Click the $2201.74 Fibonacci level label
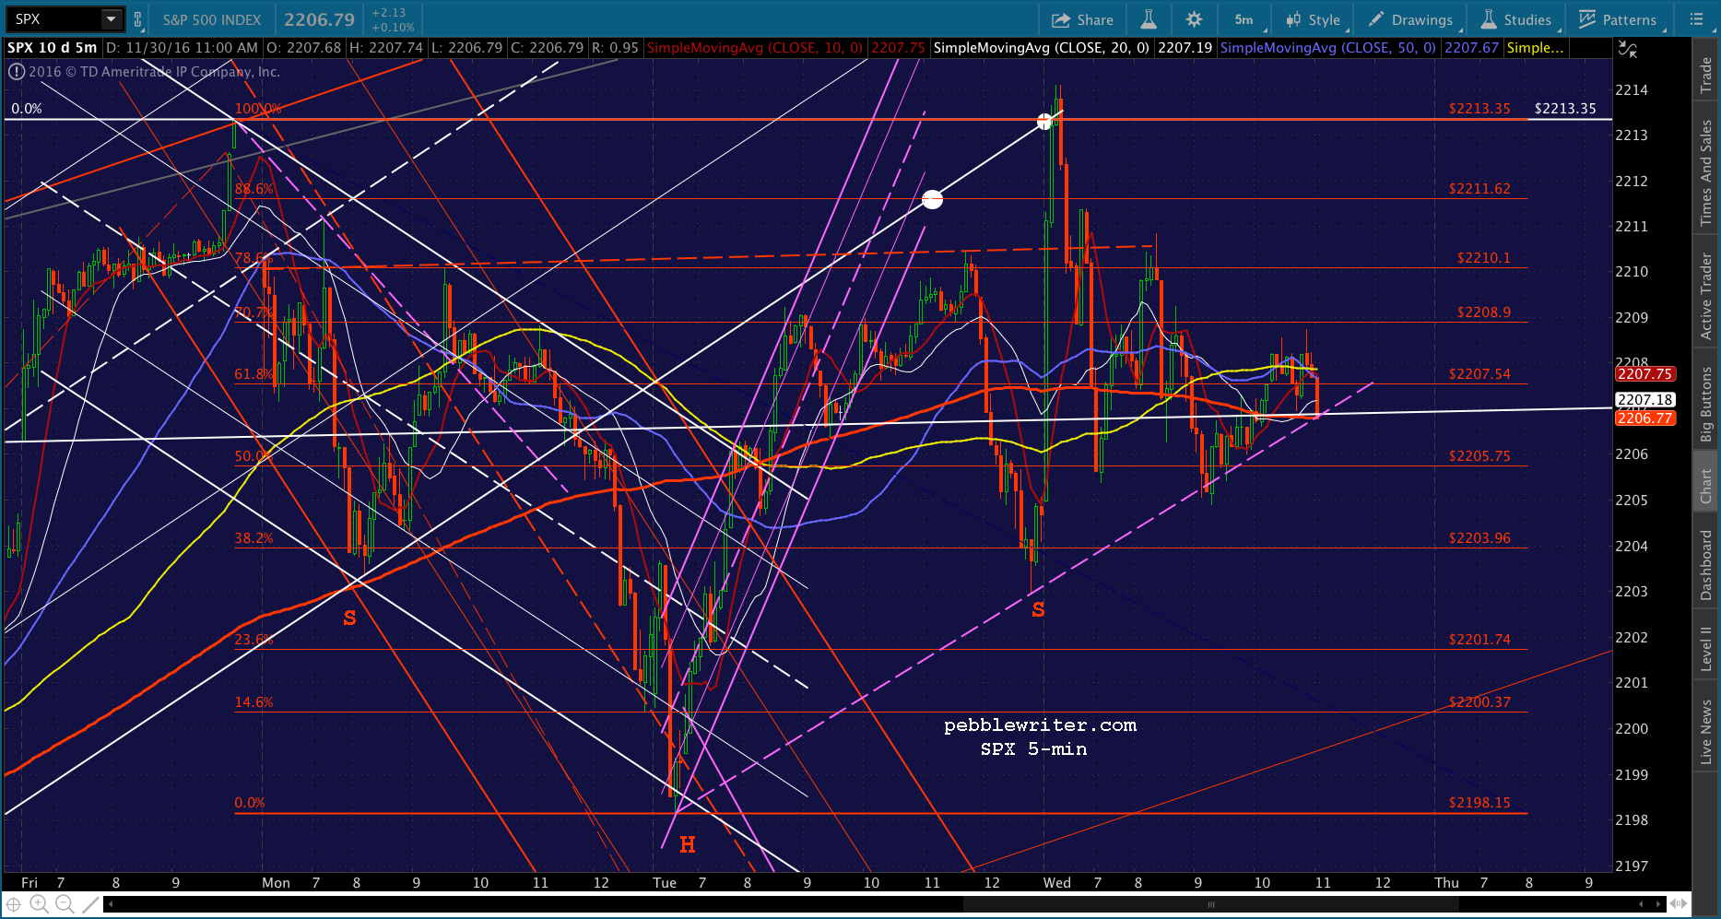Image resolution: width=1721 pixels, height=919 pixels. click(1479, 640)
